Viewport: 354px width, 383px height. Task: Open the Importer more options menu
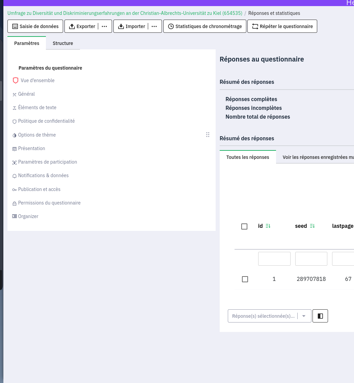154,26
